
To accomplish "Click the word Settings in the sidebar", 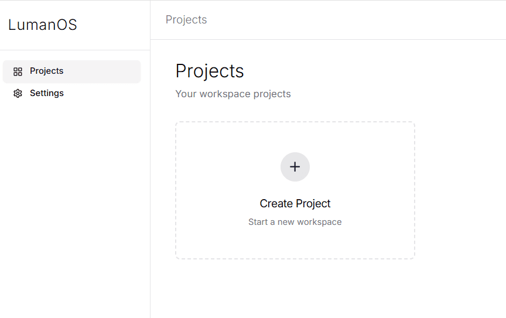I will pyautogui.click(x=47, y=94).
